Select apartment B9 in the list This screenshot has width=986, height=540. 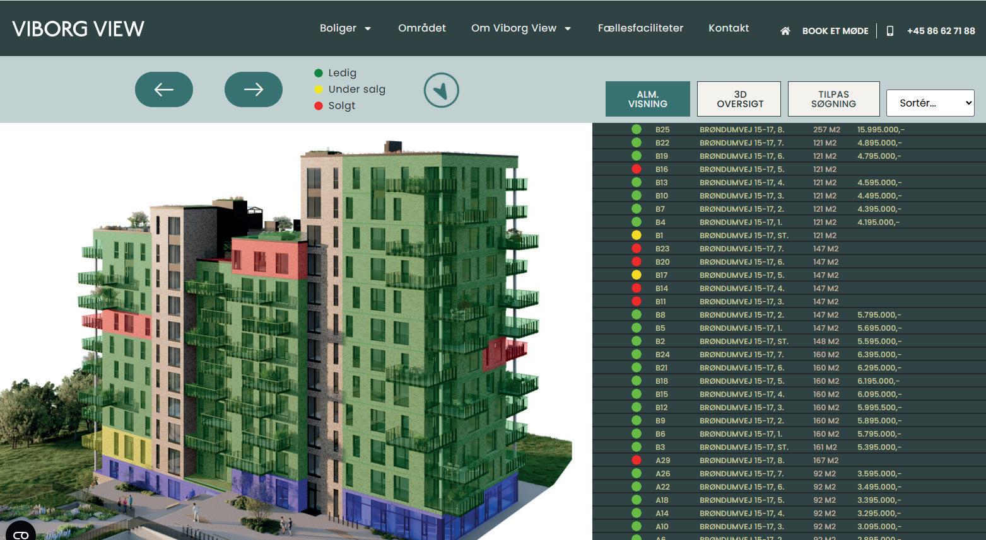pos(789,420)
